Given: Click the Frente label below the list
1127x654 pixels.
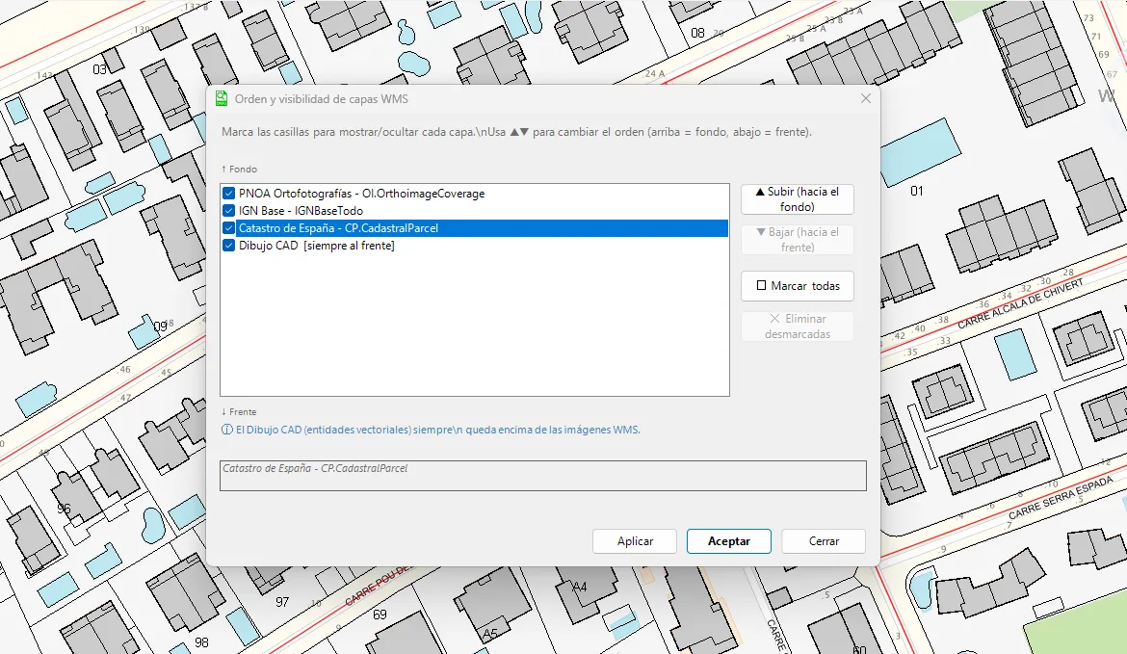Looking at the screenshot, I should [239, 412].
